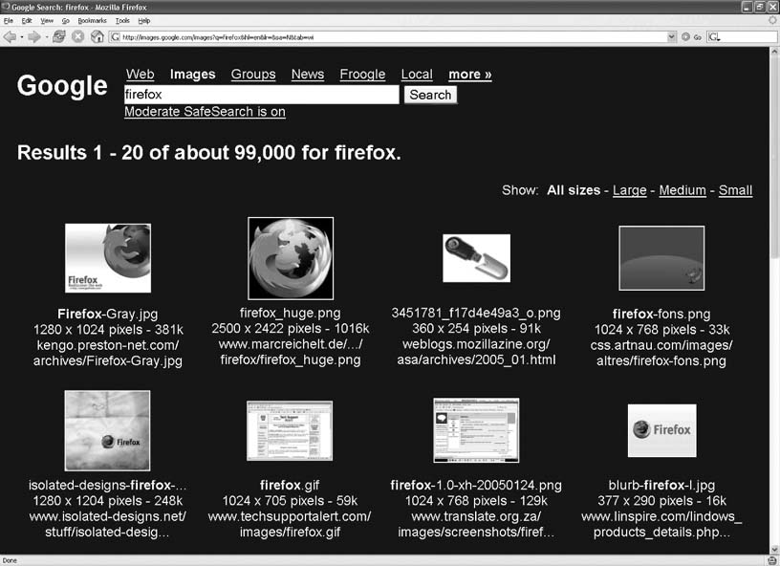Expand the Back button history arrow
The height and width of the screenshot is (566, 780).
point(21,37)
